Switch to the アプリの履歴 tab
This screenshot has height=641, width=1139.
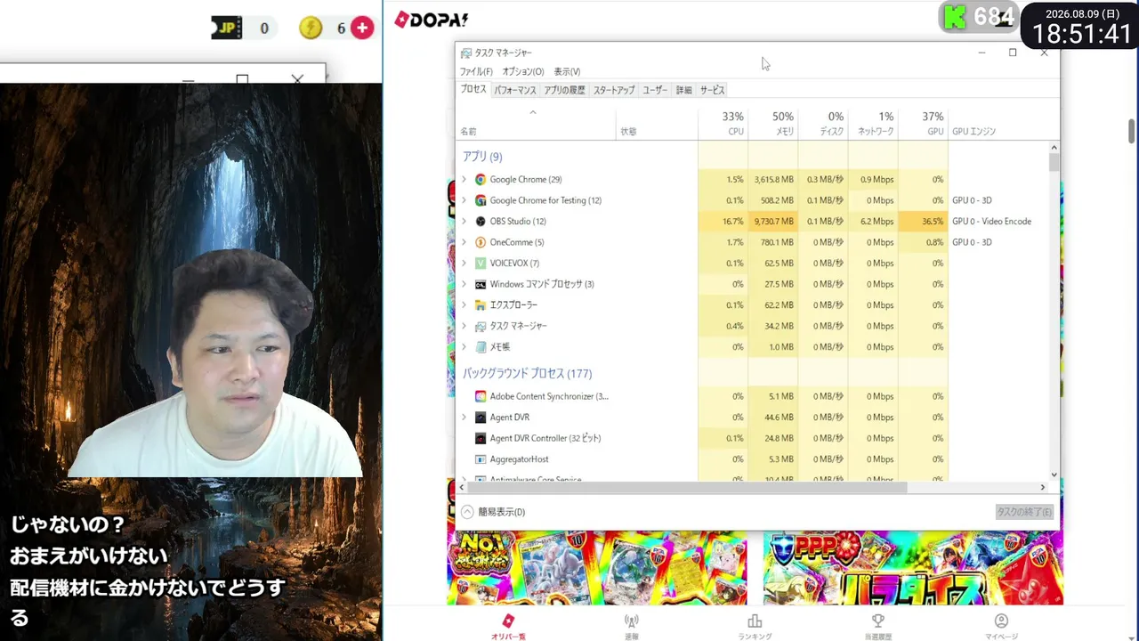point(564,90)
